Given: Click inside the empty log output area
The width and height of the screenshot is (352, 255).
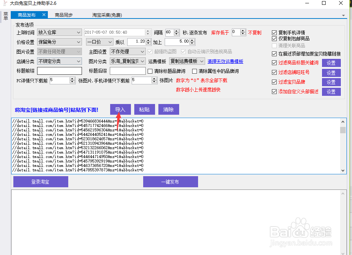Looking at the screenshot, I should 175,222.
